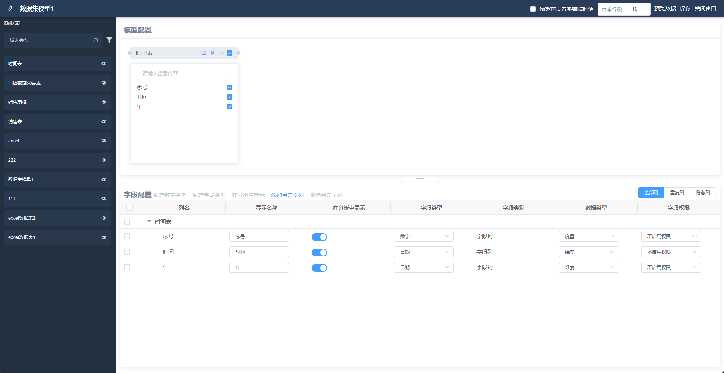Open 字段权限 dropdown for 序号 row
Screen dimensions: 724x373
click(671, 236)
